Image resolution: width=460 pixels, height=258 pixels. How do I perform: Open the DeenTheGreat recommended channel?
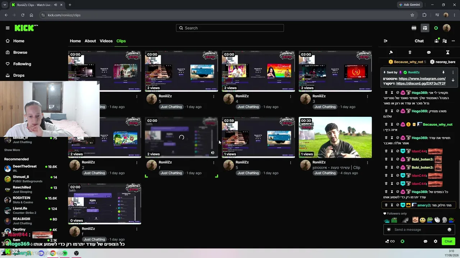[x=31, y=168]
